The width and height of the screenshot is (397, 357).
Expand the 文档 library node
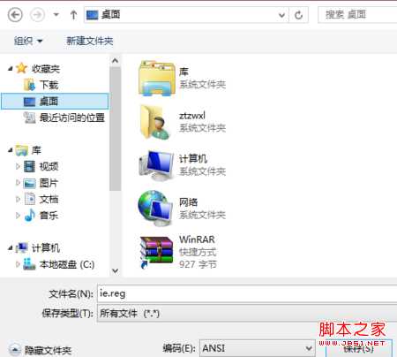click(x=18, y=200)
